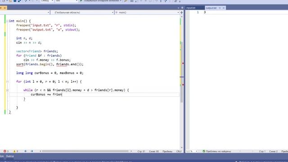Viewport: 288px width, 162px height.
Task: Close the active code file tab
Action: [x=5, y=8]
